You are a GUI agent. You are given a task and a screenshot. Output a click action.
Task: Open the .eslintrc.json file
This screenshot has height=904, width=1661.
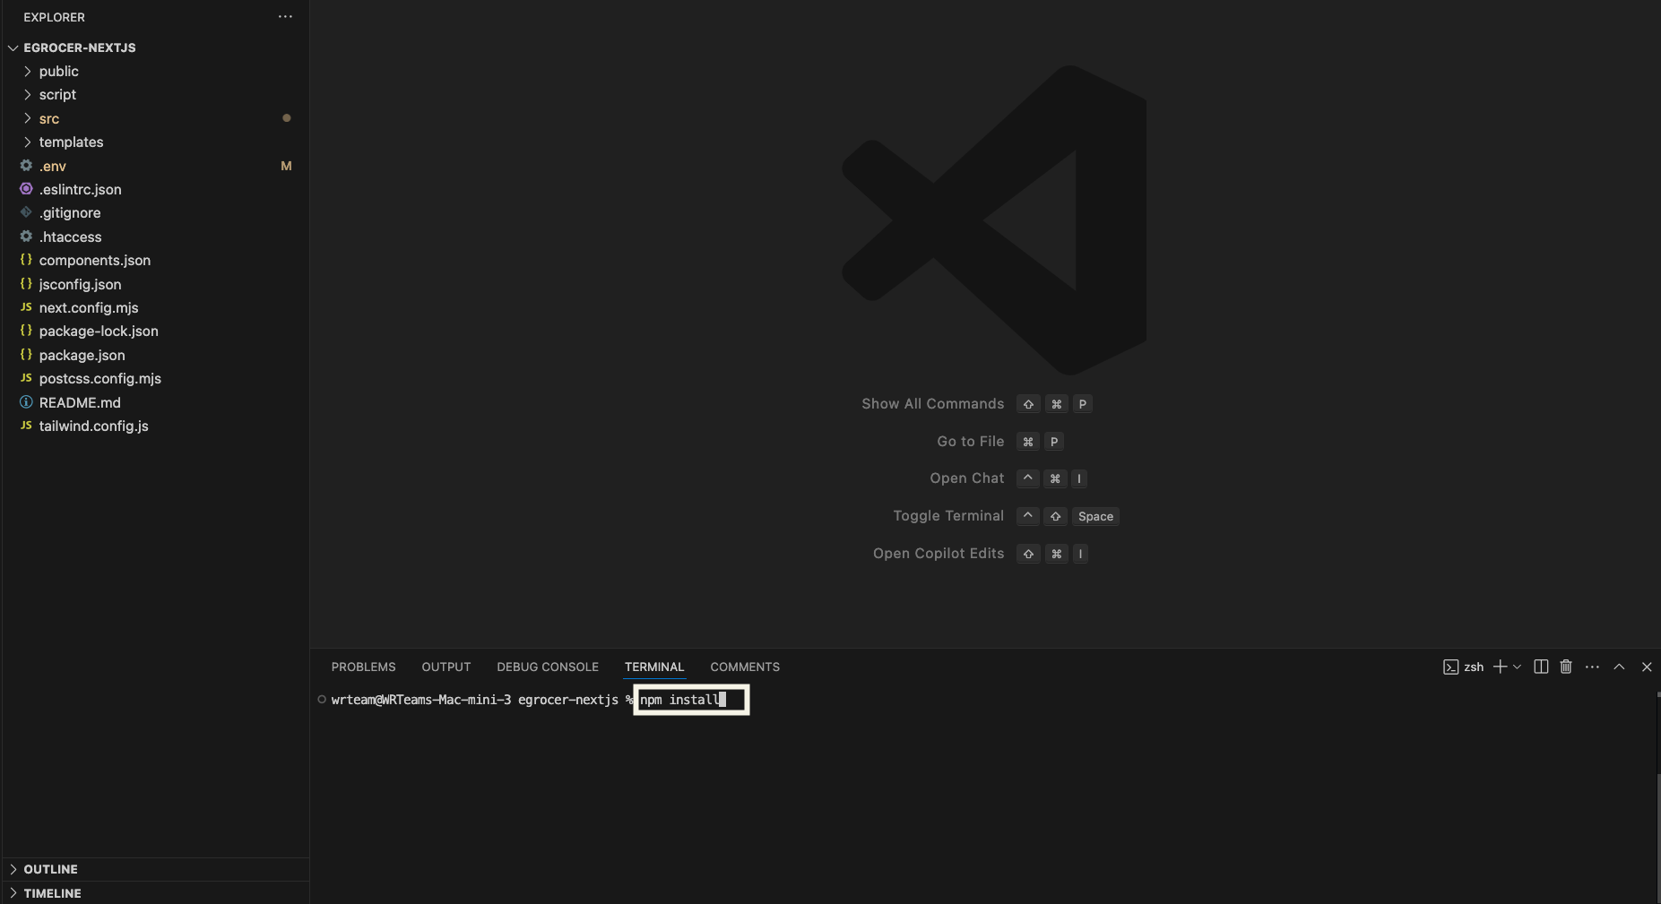(81, 189)
